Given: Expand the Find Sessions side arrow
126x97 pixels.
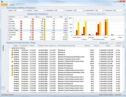Looking at the screenshot, I should (3, 8).
